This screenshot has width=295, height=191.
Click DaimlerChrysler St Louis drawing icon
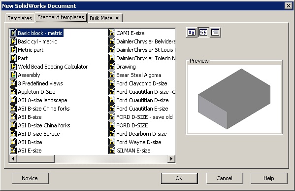[x=112, y=49]
